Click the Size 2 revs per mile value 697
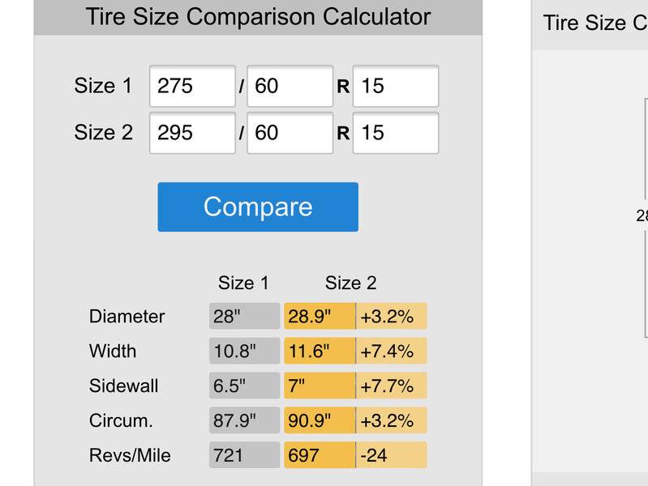 pos(320,454)
